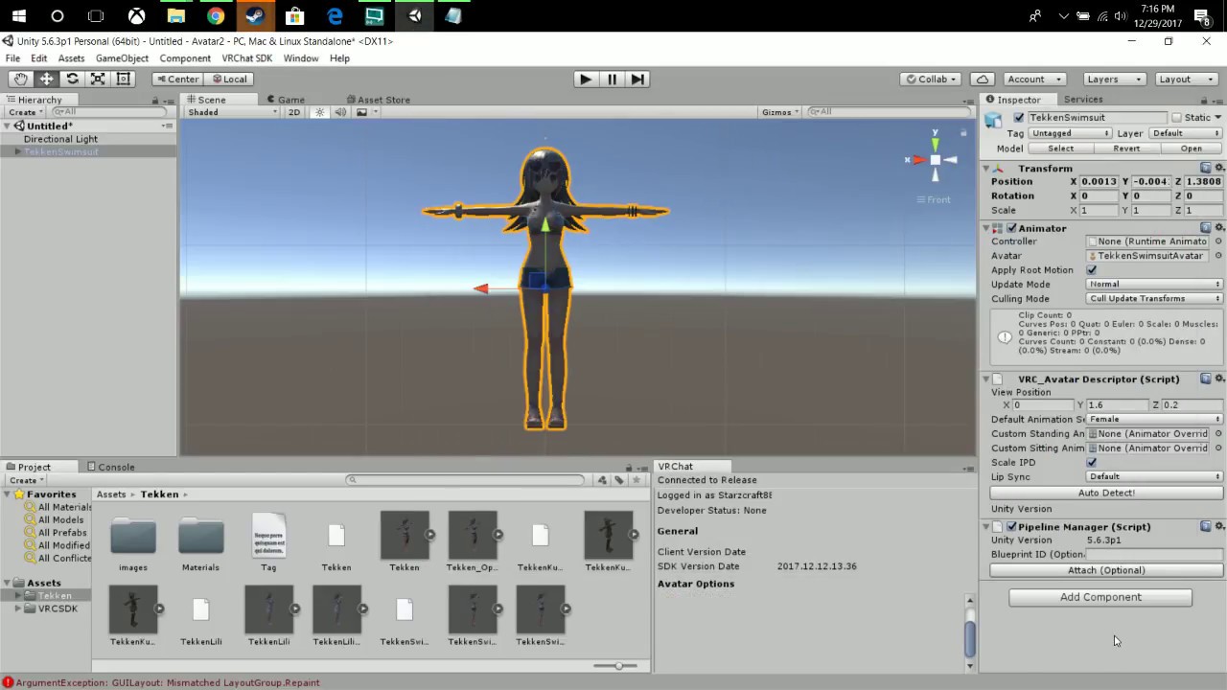This screenshot has width=1227, height=690.
Task: Click the model Revert button
Action: pos(1126,149)
